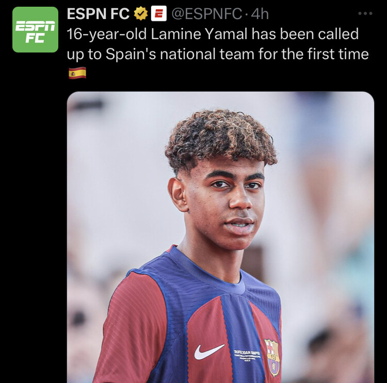Click the Nike swoosh on the jersey
This screenshot has height=383, width=387.
click(x=209, y=352)
